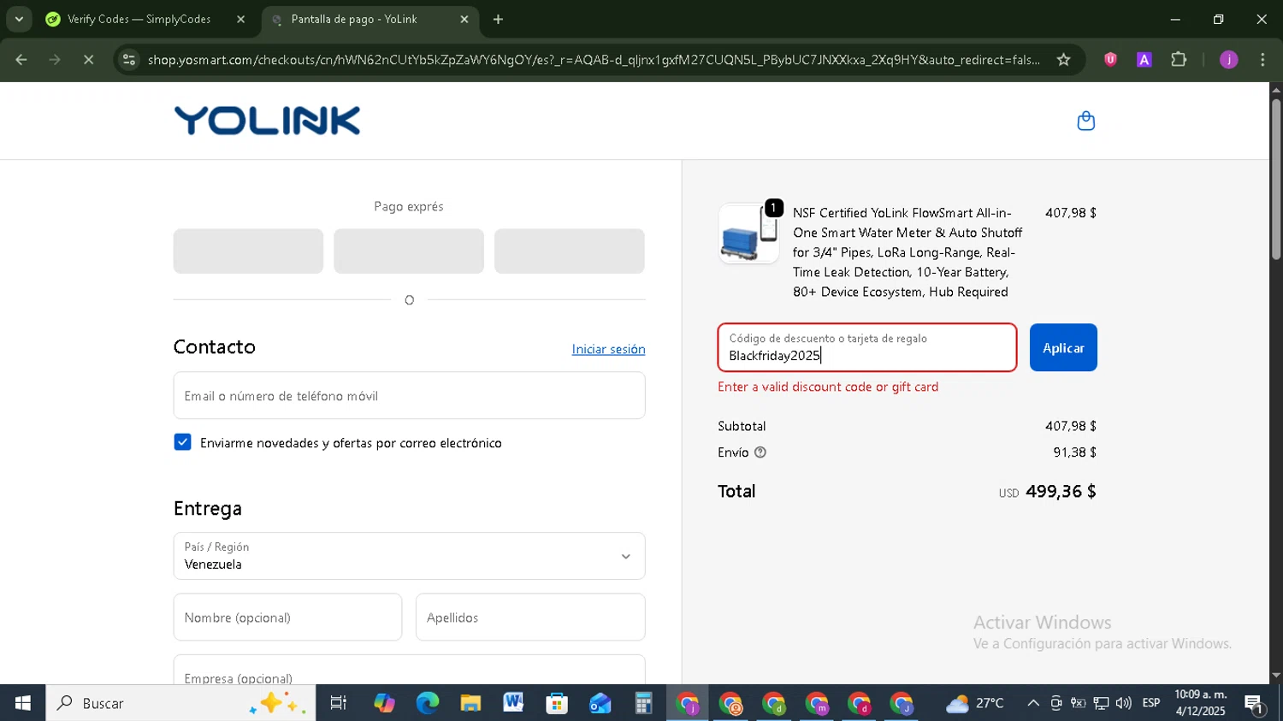Viewport: 1283px width, 721px height.
Task: Show hidden system tray icons
Action: 1033,703
